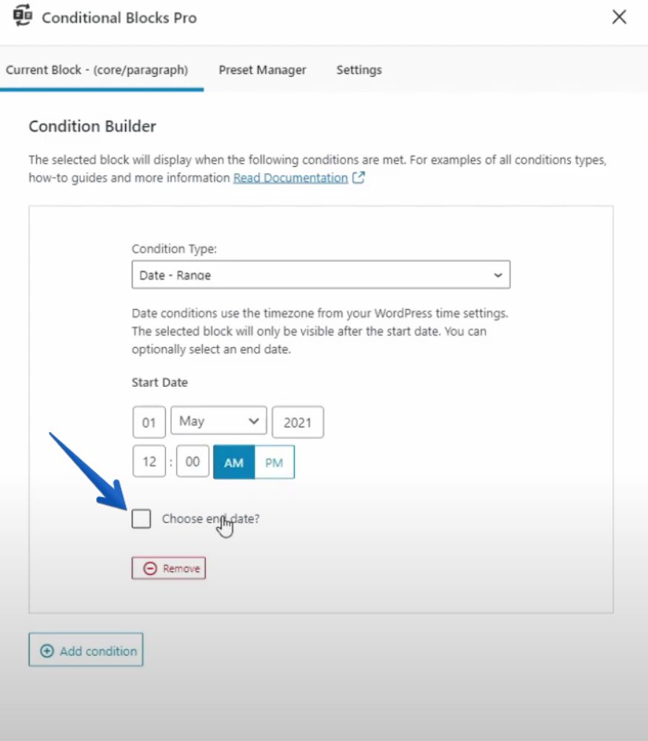Click the hour field showing 12

tap(149, 461)
